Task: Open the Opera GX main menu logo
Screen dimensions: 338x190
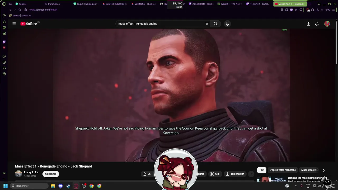Action: (4, 4)
